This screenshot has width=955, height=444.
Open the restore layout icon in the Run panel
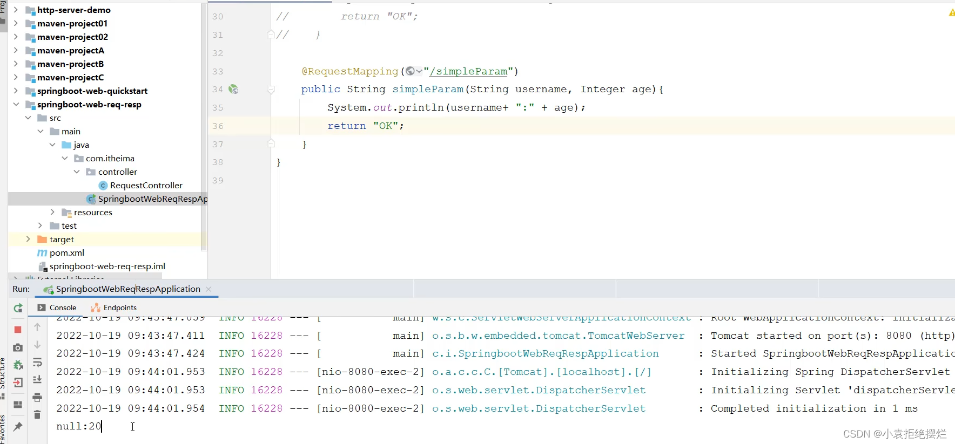click(18, 405)
